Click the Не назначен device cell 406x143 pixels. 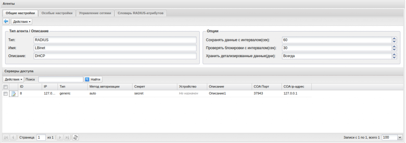(x=192, y=94)
